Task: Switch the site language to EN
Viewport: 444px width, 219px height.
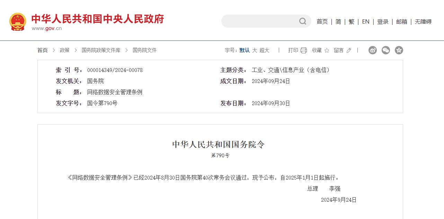Action: click(366, 21)
